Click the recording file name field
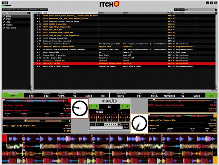This screenshot has height=165, width=219. [x=106, y=128]
